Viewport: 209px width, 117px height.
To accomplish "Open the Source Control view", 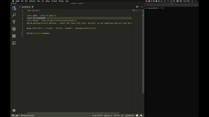I will coord(14,22).
